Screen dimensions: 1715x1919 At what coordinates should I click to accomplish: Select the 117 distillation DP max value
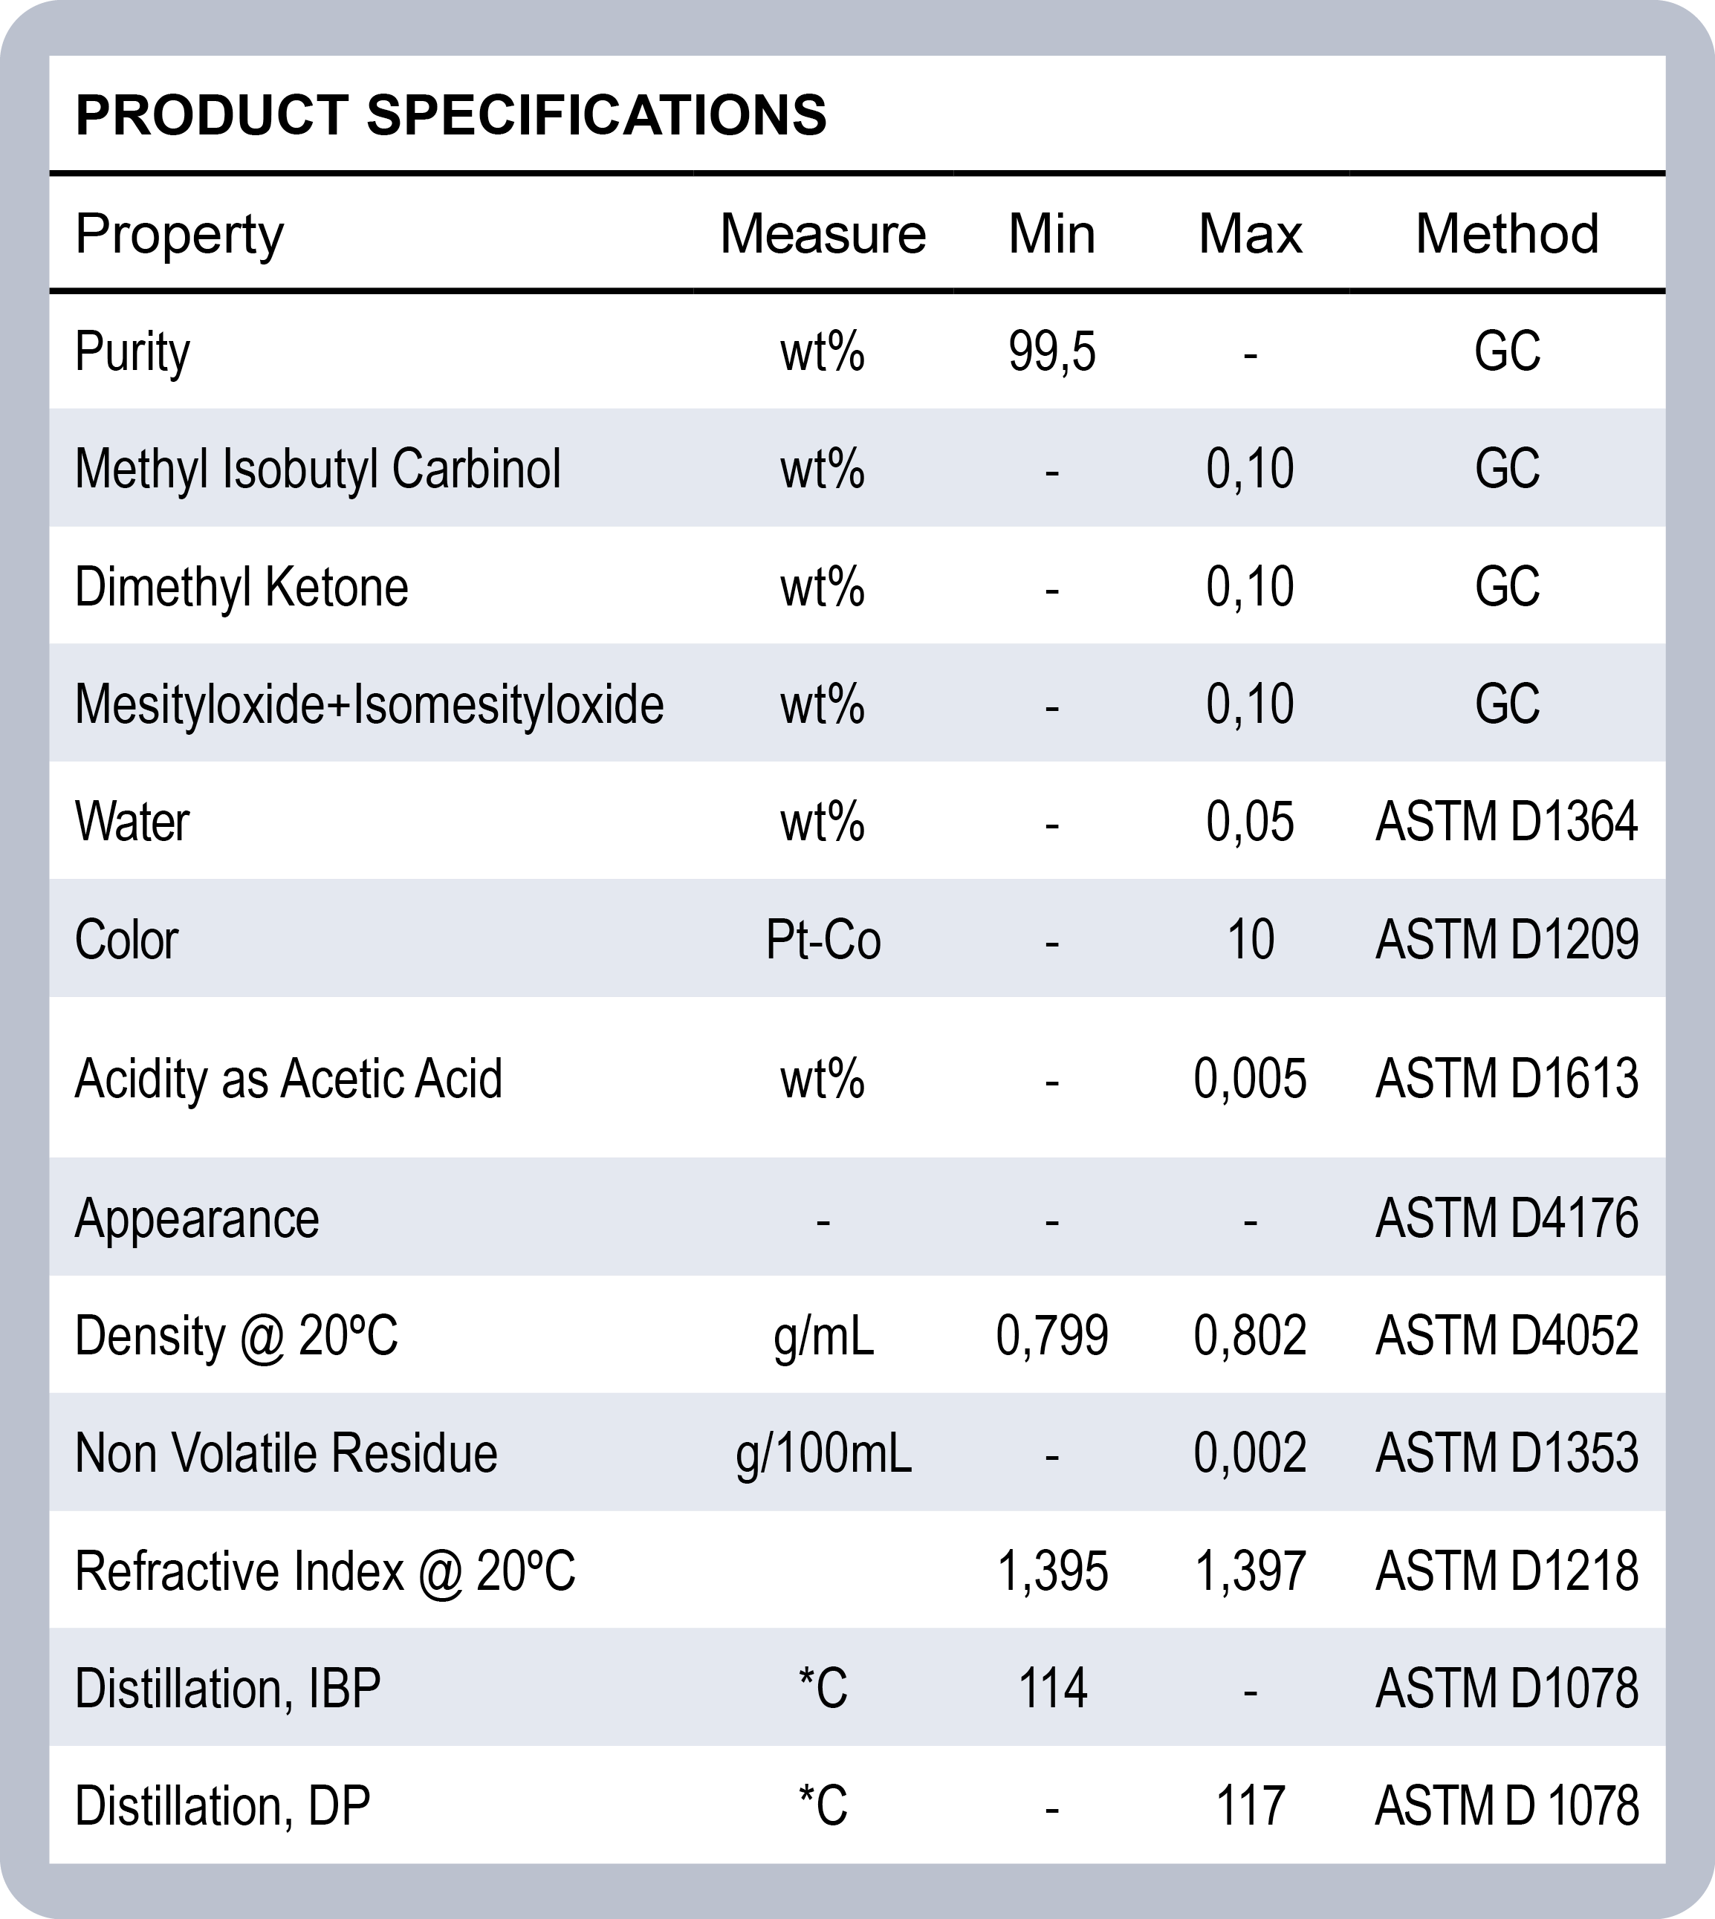pyautogui.click(x=1250, y=1806)
